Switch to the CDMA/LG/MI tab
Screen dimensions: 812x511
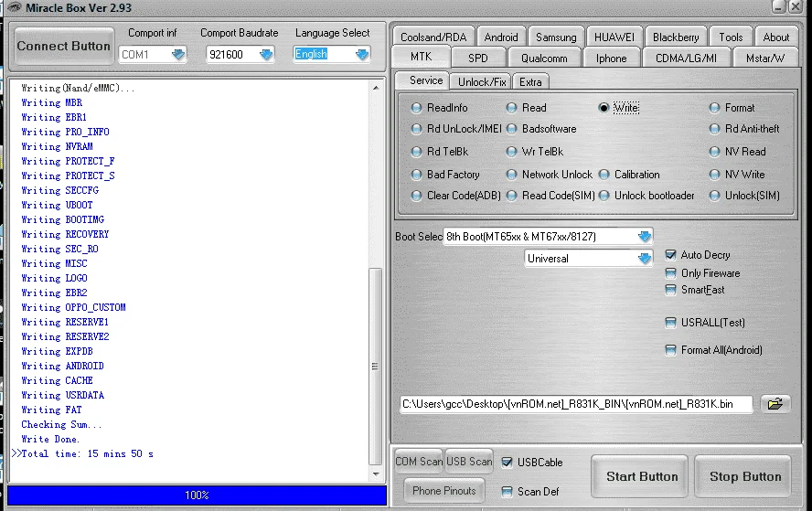[686, 58]
